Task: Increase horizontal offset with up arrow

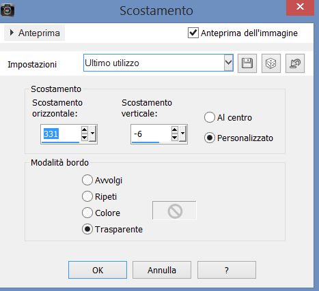Action: [x=85, y=130]
